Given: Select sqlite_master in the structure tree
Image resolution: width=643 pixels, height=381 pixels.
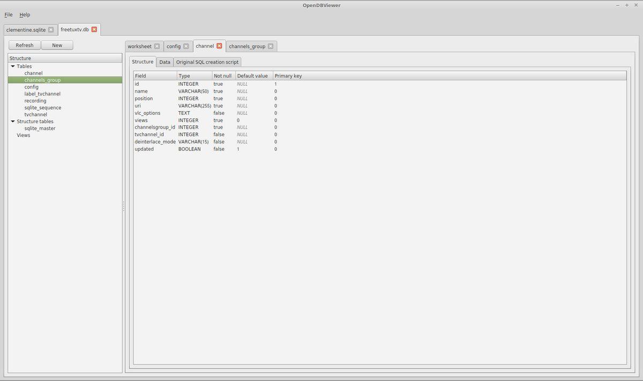Looking at the screenshot, I should 40,129.
